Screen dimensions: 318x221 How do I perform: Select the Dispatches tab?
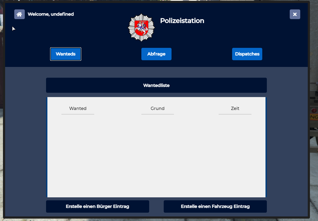point(247,54)
